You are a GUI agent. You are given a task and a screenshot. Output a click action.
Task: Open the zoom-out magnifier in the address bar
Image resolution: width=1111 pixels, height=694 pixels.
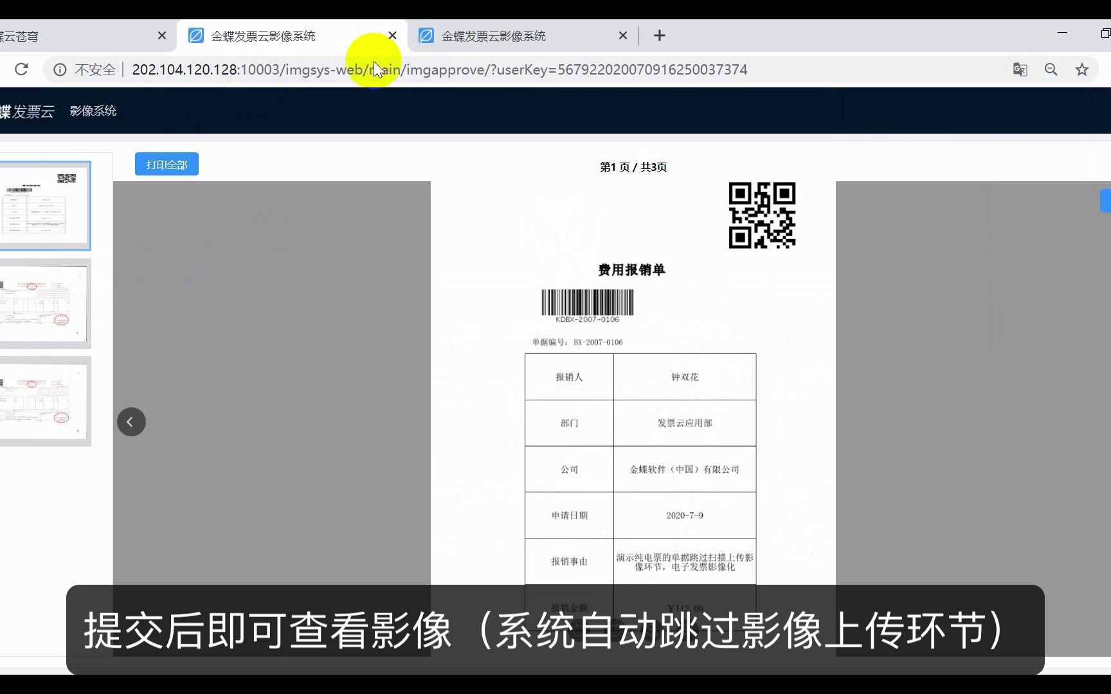pyautogui.click(x=1051, y=69)
